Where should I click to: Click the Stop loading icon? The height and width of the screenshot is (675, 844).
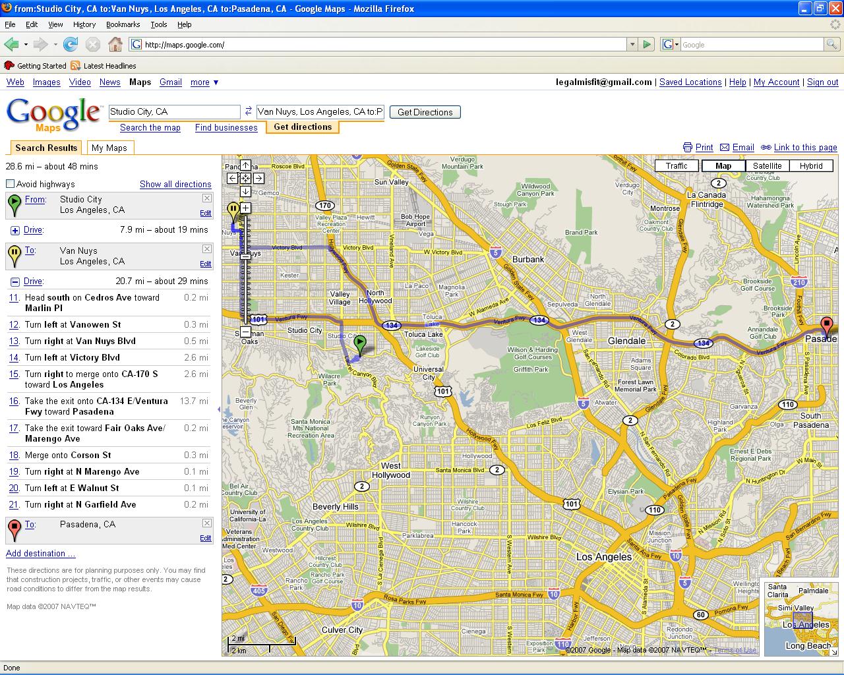tap(93, 44)
